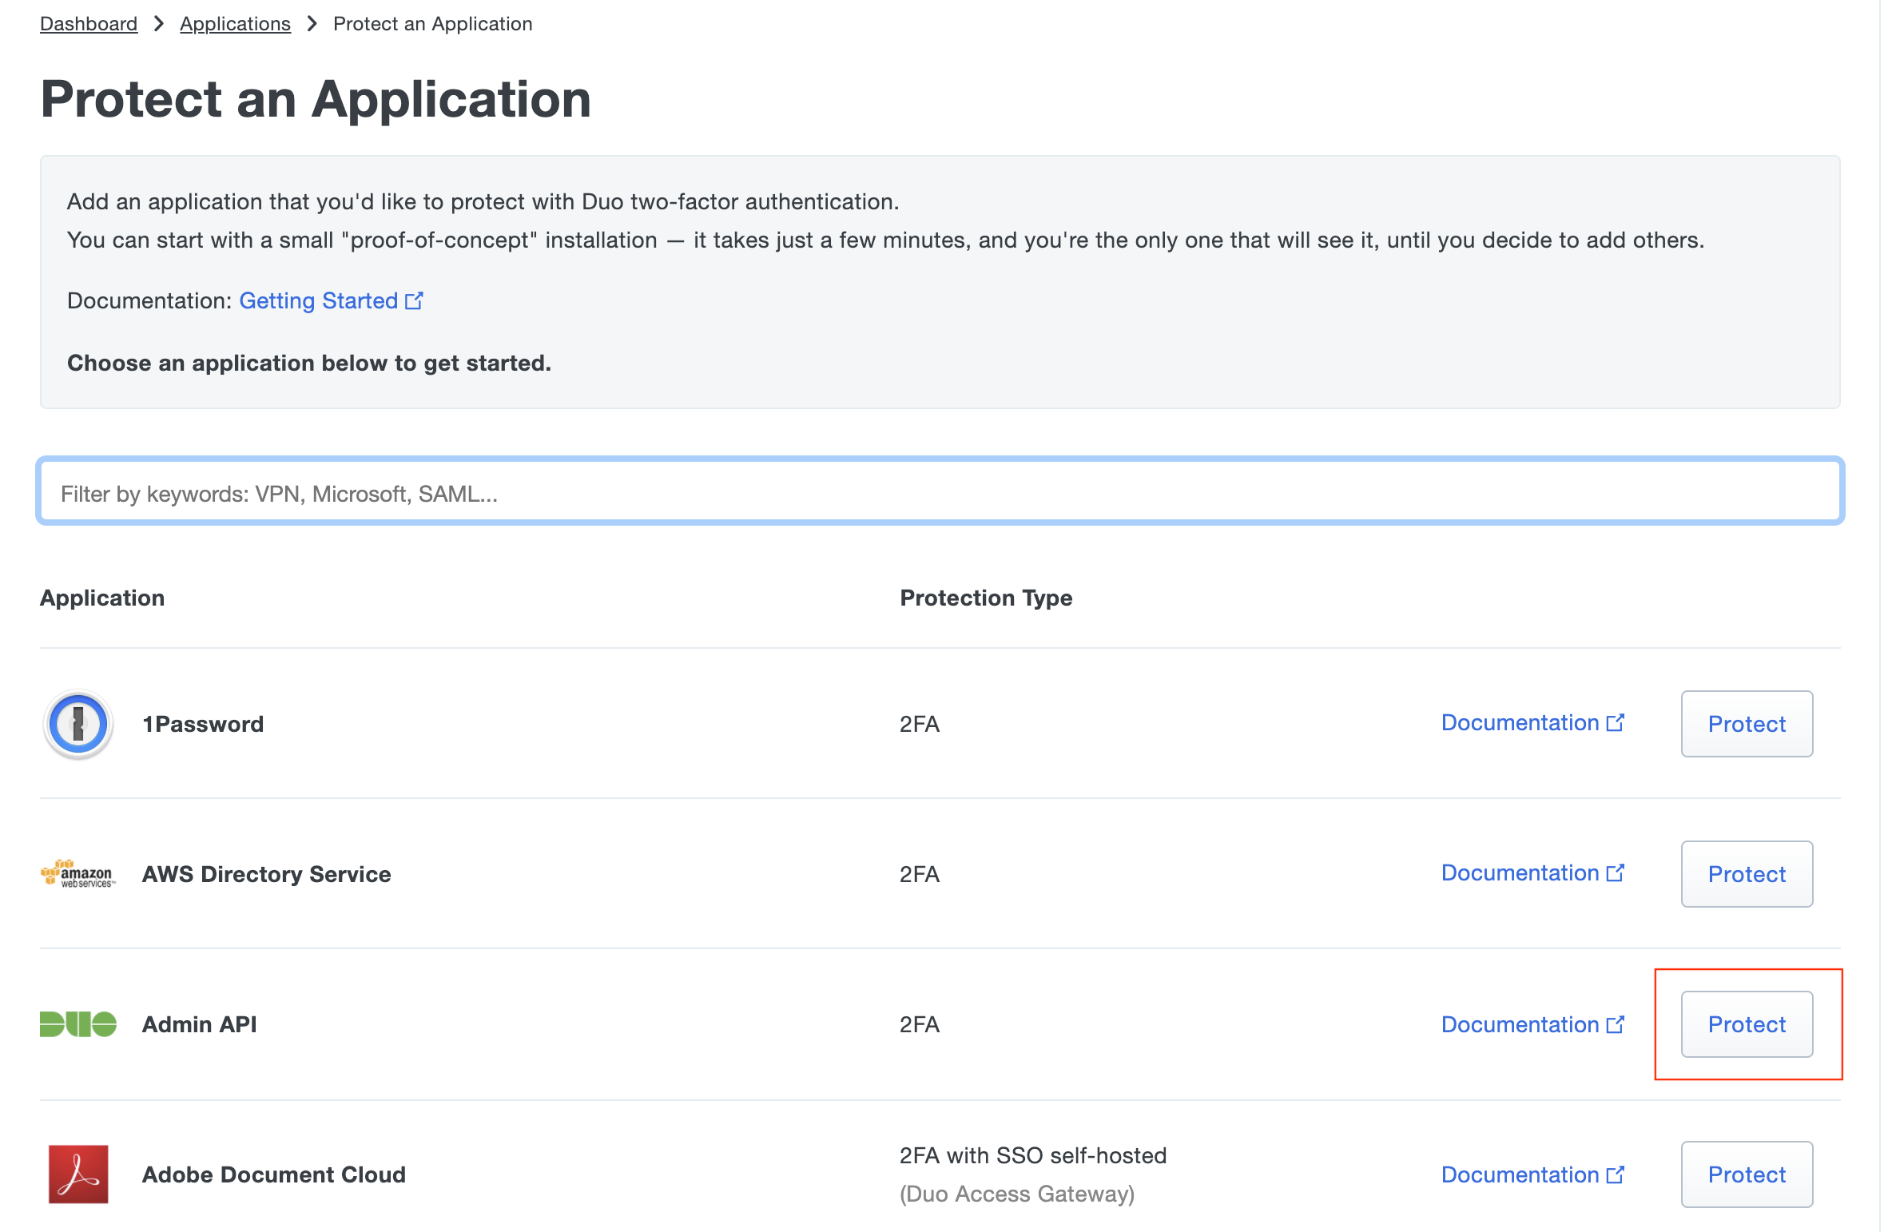Focus the keyword filter search field

click(x=940, y=491)
